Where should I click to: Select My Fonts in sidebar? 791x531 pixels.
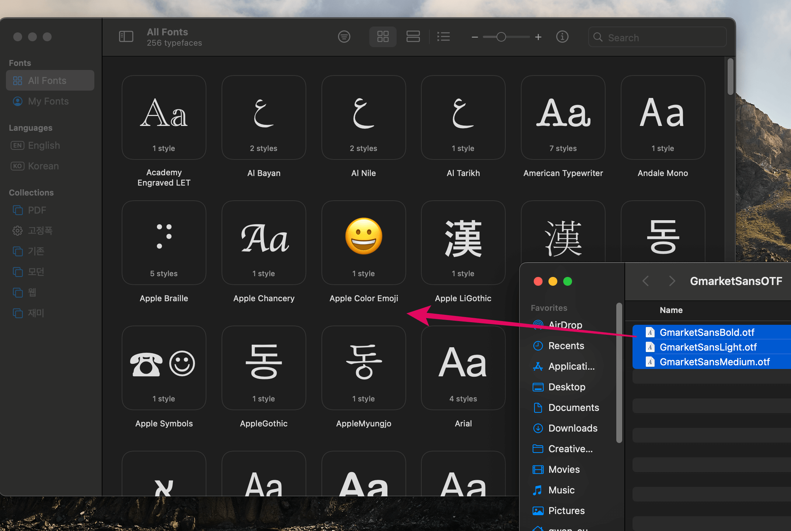coord(48,101)
